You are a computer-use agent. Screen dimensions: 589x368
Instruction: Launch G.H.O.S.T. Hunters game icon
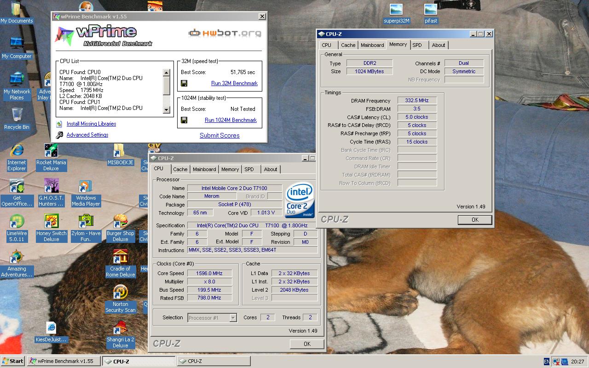point(51,193)
